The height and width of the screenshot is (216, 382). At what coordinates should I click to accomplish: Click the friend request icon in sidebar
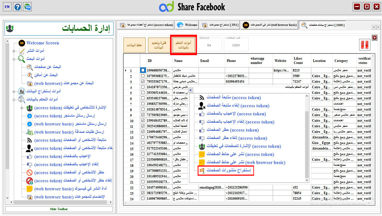[x=30, y=132]
